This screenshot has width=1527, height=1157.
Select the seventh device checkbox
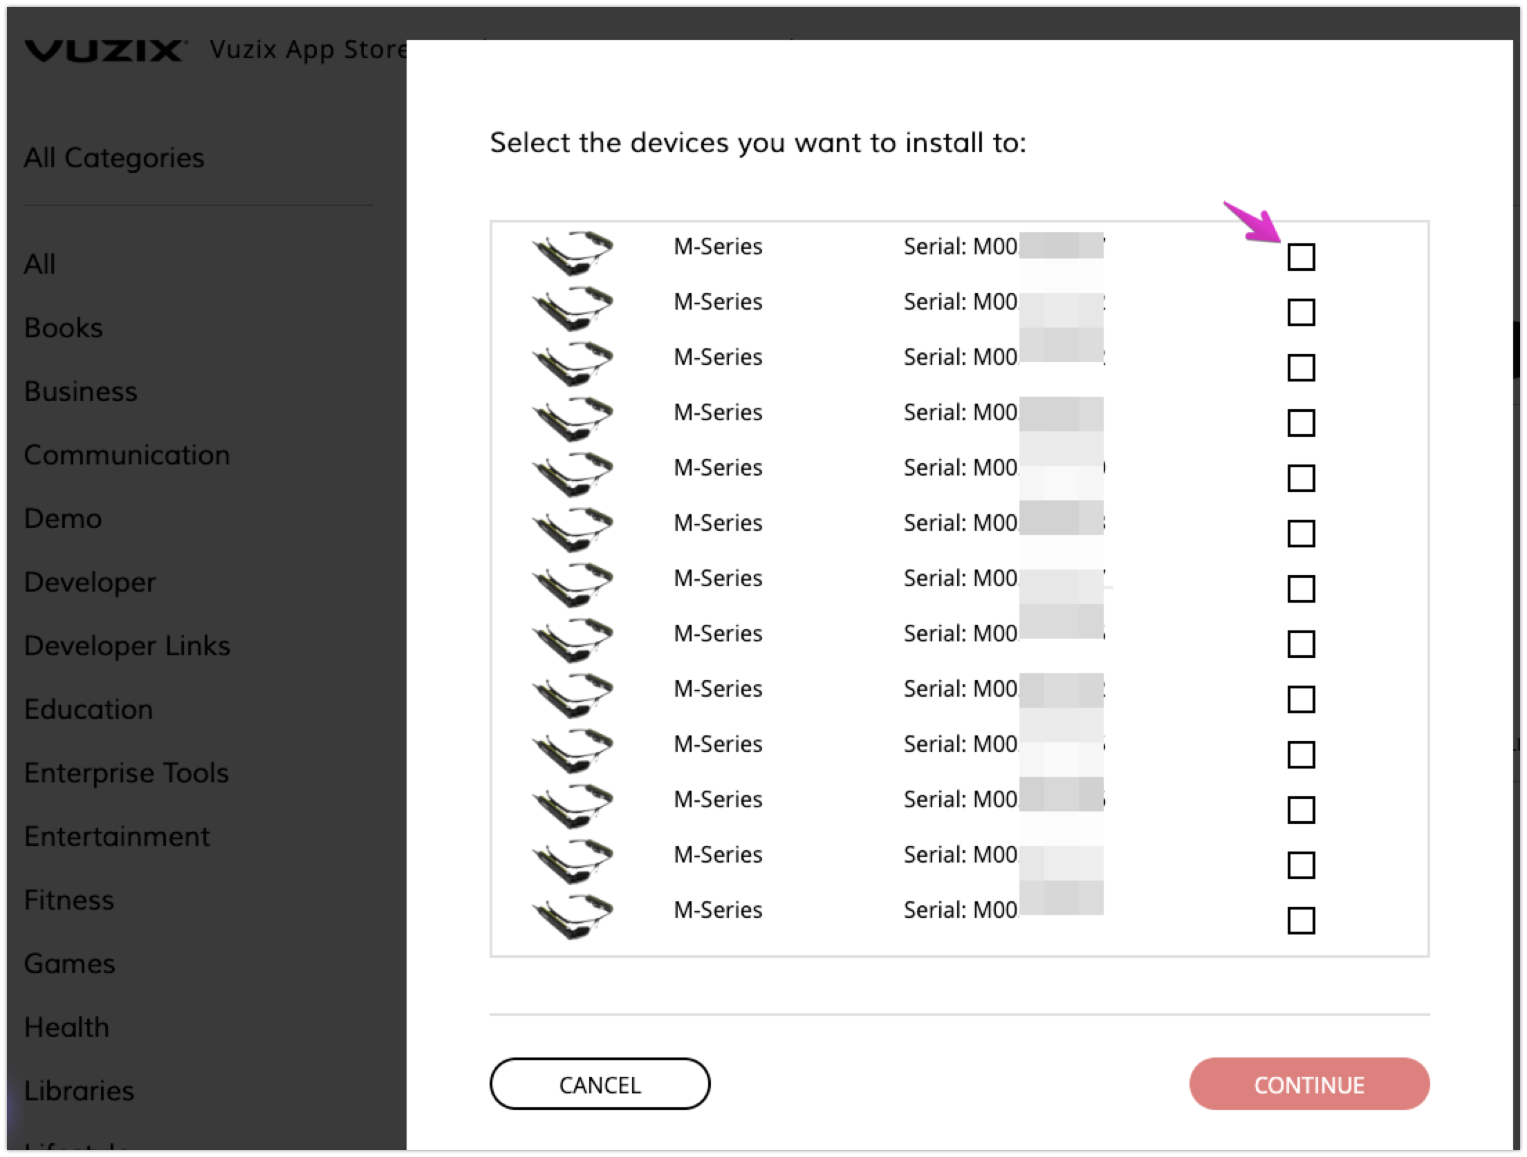coord(1301,589)
